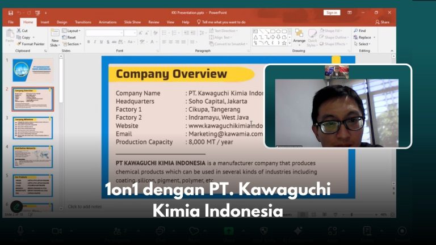Toggle strikethrough formatting
Image resolution: width=436 pixels, height=245 pixels.
[114, 42]
